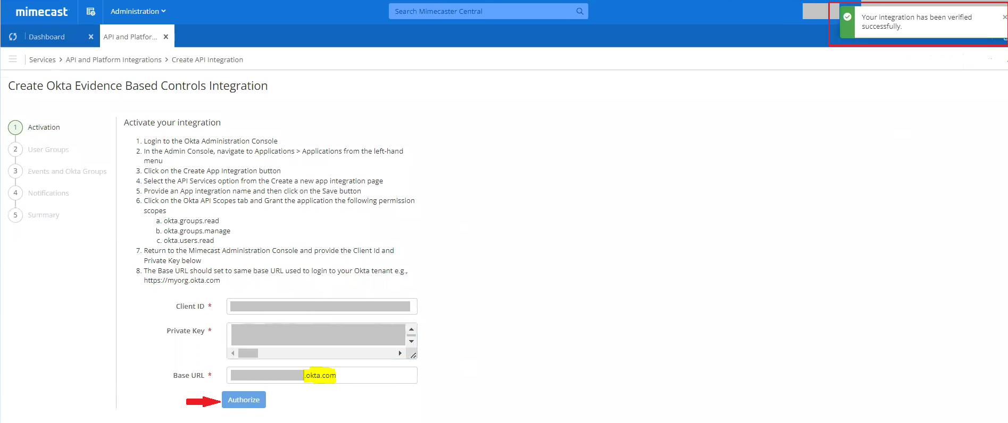Click the Client ID input field
Viewport: 1008px width, 423px height.
321,306
